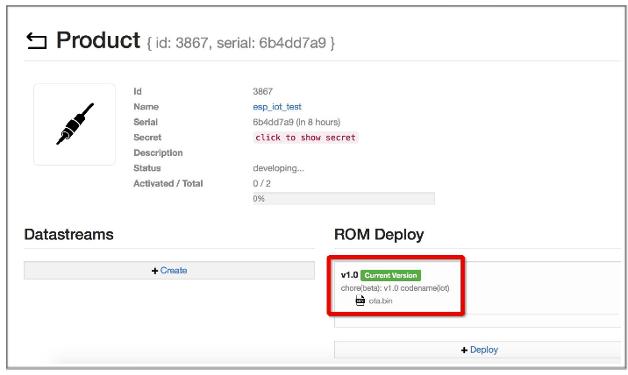This screenshot has height=375, width=628.
Task: Click the green Current Version badge
Action: click(x=390, y=275)
